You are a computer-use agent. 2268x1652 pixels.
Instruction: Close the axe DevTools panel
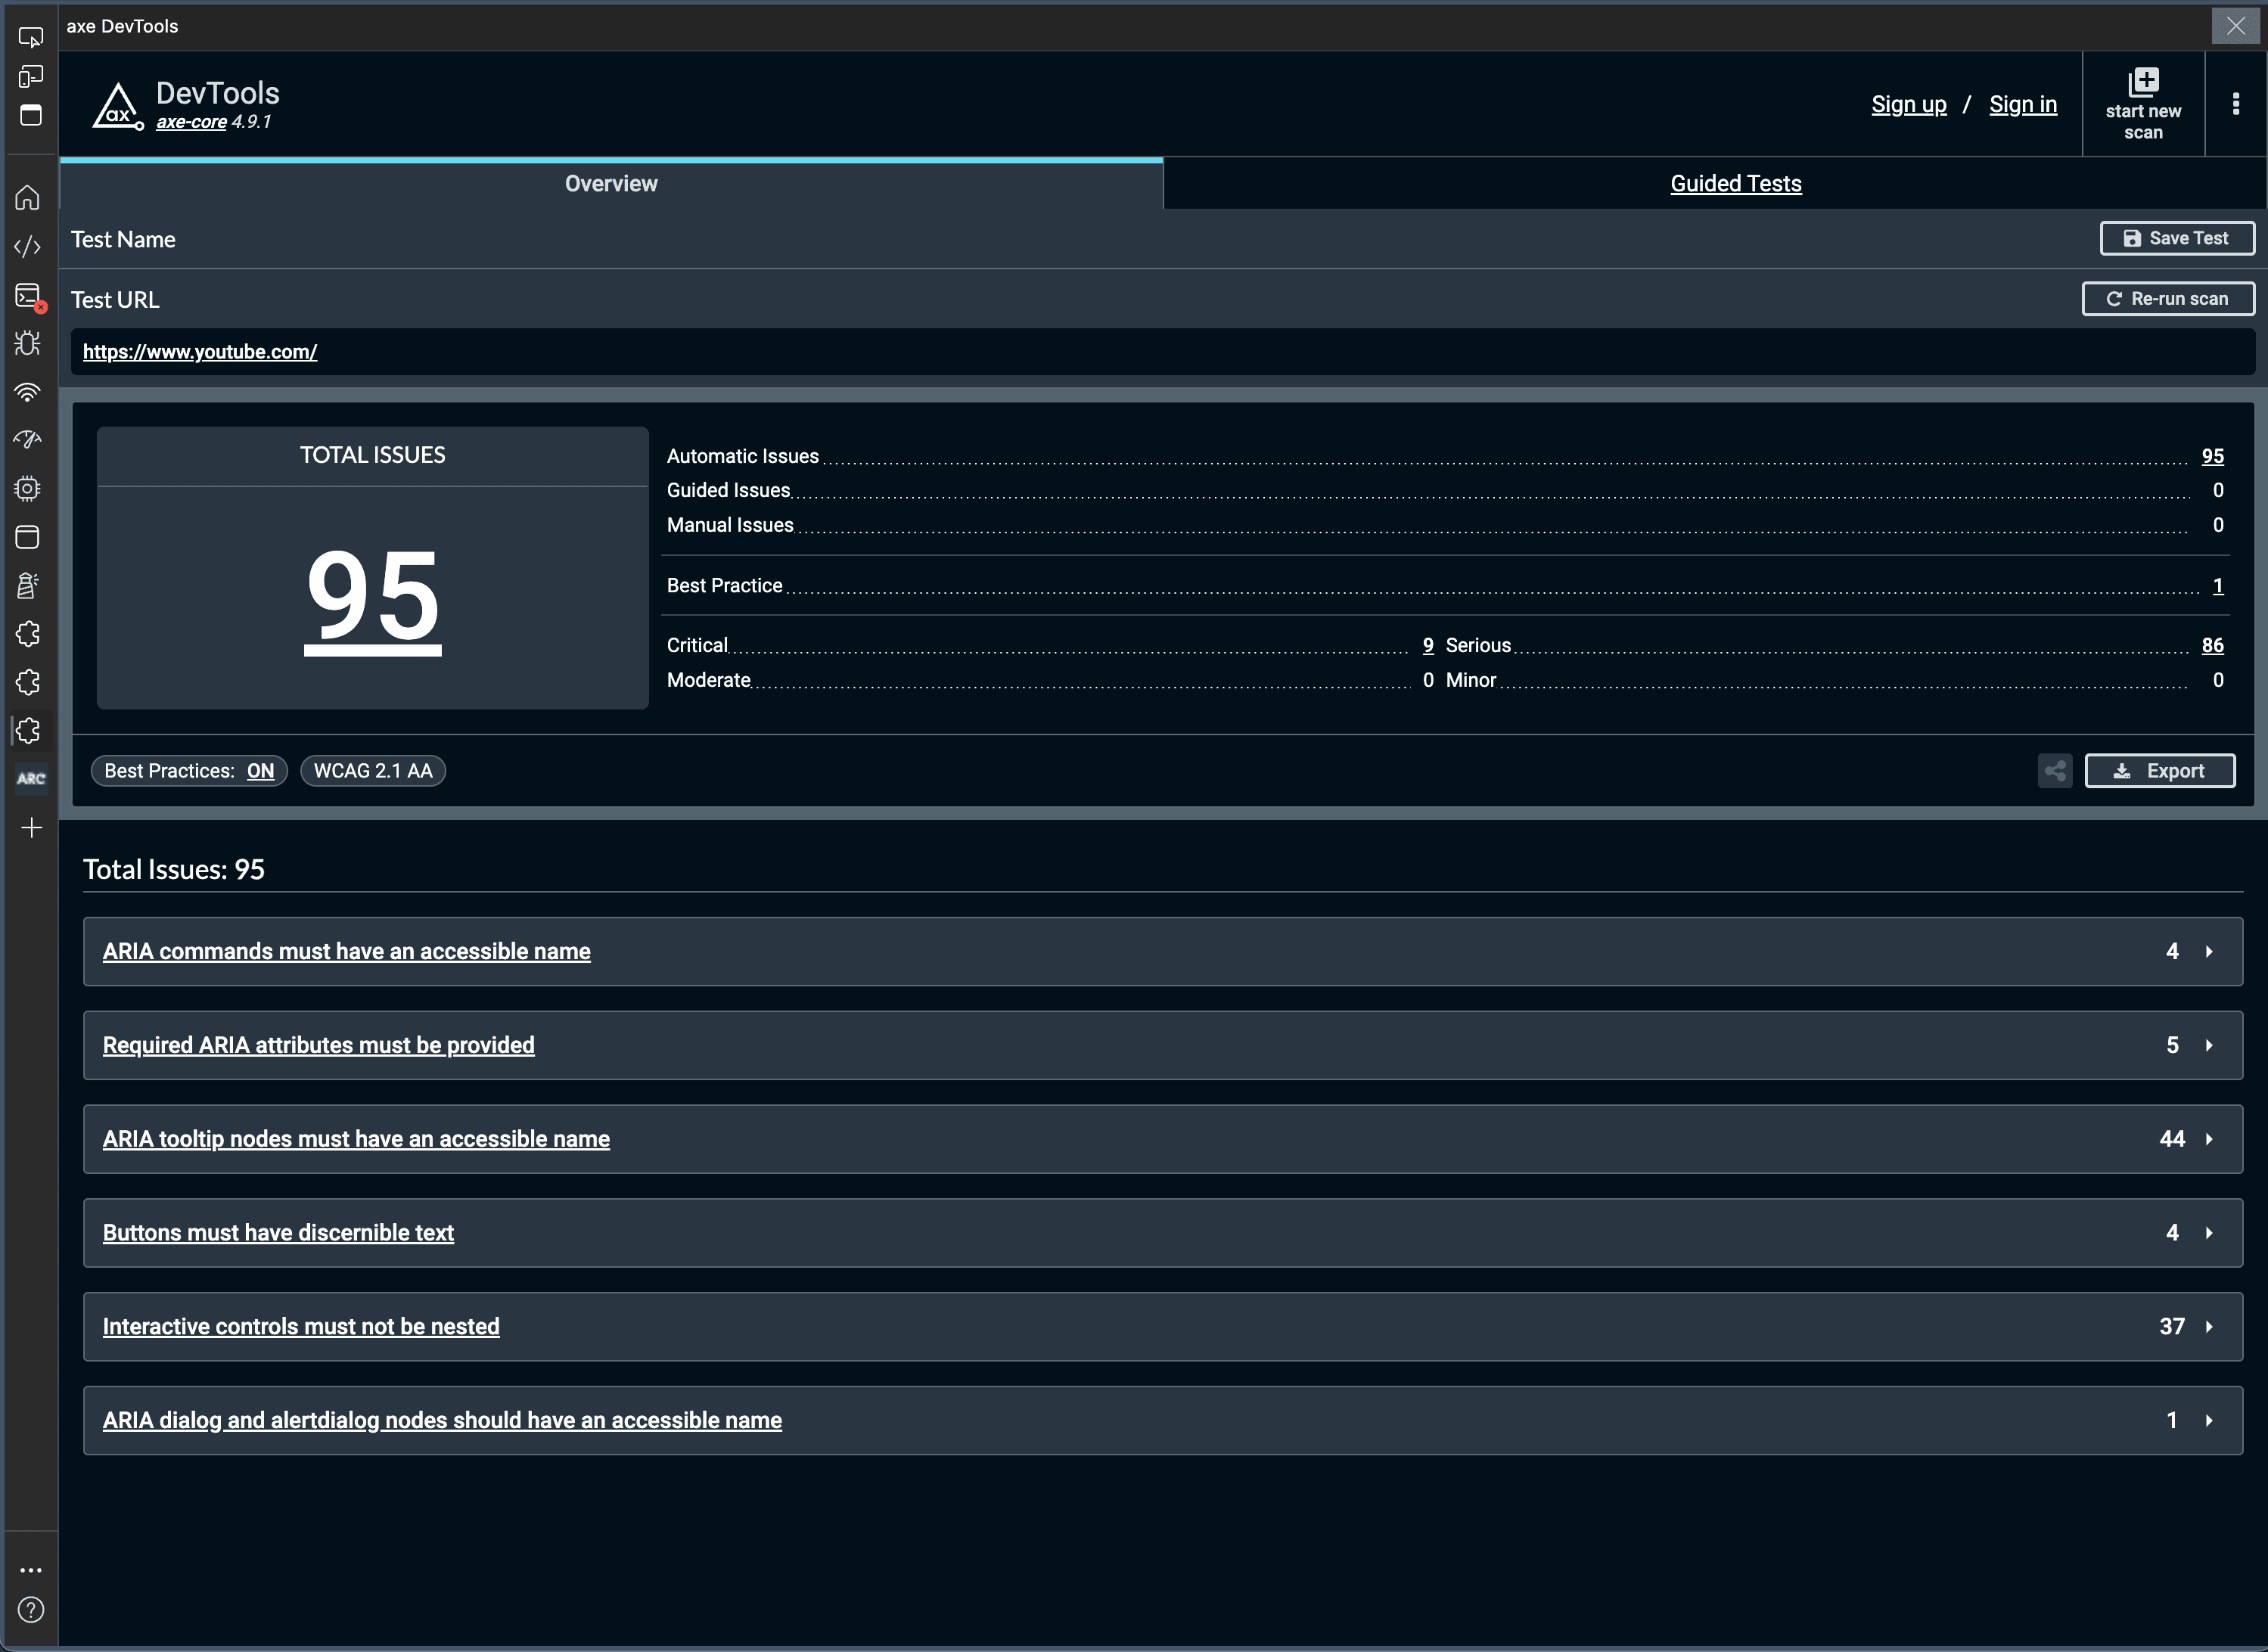pyautogui.click(x=2236, y=26)
